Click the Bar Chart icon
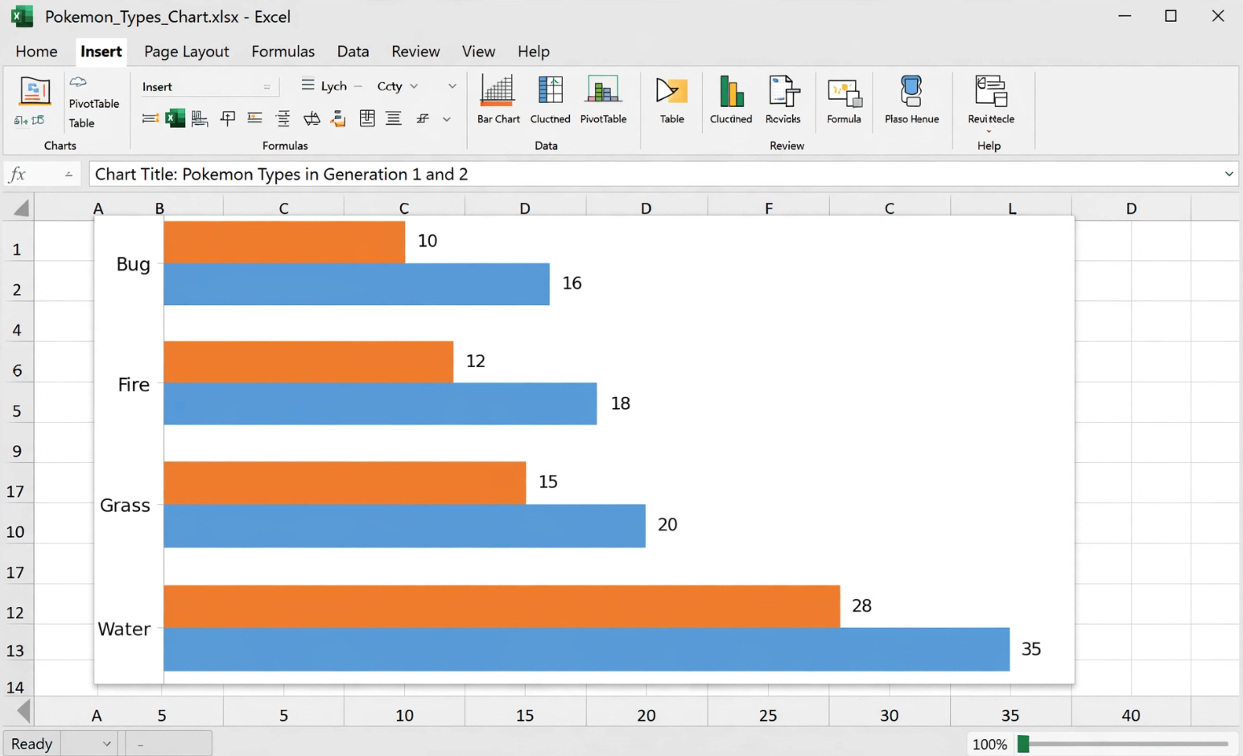 tap(498, 90)
